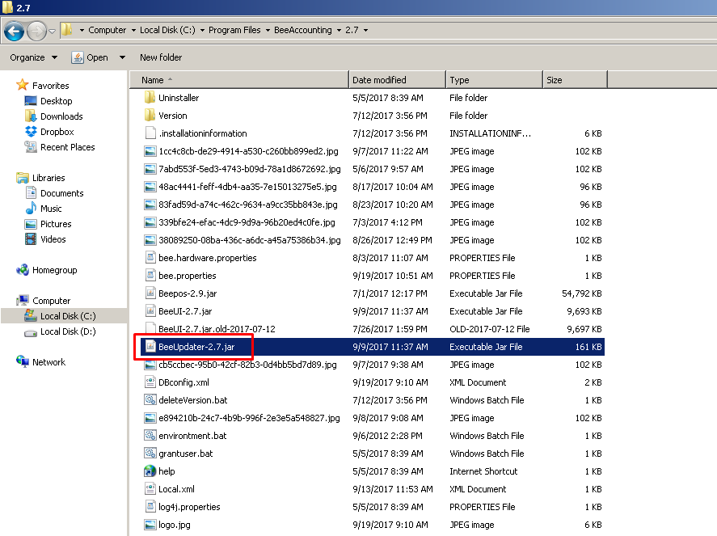The image size is (717, 536).
Task: Select the .installationinformation file icon
Action: coord(150,133)
